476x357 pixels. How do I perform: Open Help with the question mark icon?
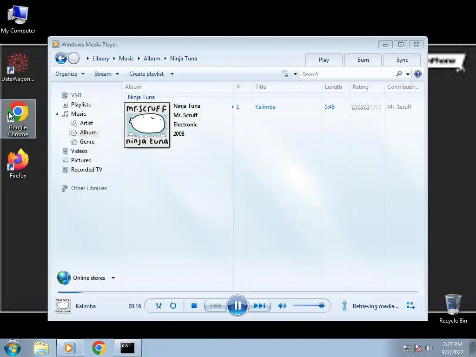(418, 74)
